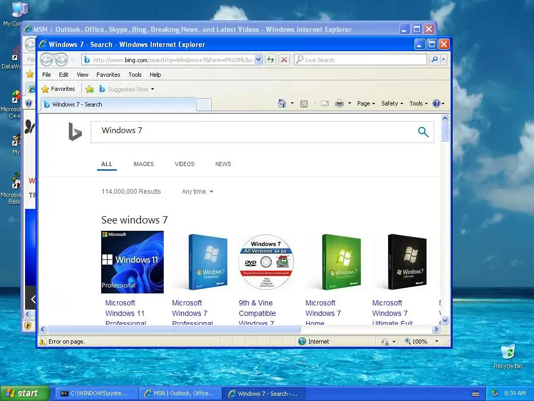Open the Tools menu in menu bar
Viewport: 534px width, 401px height.
[x=135, y=75]
